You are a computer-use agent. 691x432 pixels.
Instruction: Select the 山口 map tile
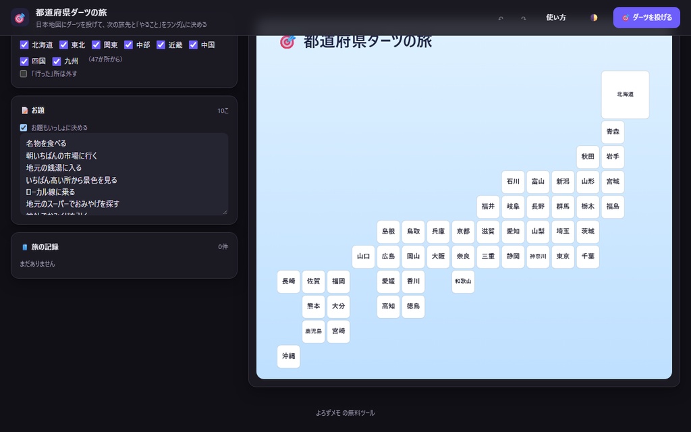tap(363, 256)
